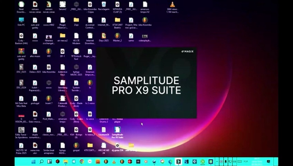Screen dimensions: 293x166
Task: Open the taskbar Search icon
Action: (41, 162)
